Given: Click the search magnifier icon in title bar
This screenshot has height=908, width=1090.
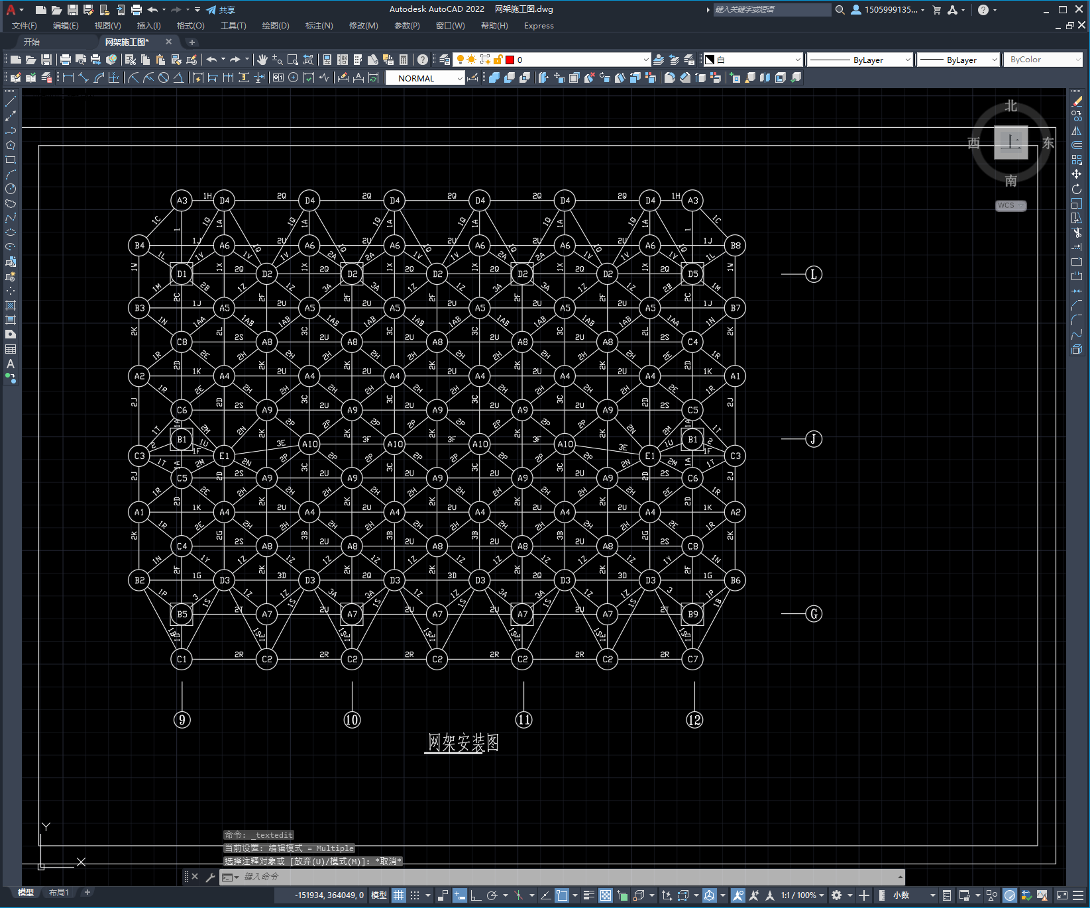Looking at the screenshot, I should pos(840,10).
